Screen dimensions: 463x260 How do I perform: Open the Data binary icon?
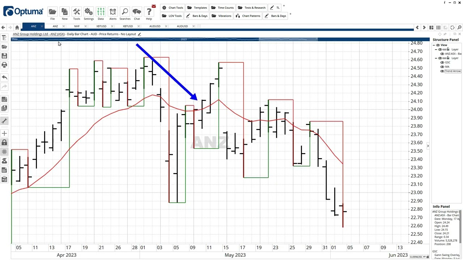[101, 12]
